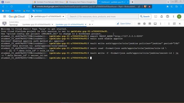Toggle Cloud Shell maximize or restore
184x103 pixels.
169,24
